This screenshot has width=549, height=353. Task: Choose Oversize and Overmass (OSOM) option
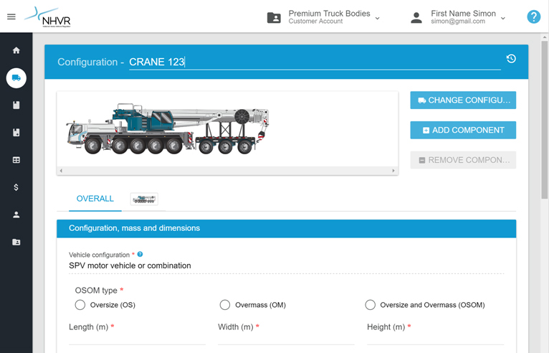[370, 305]
